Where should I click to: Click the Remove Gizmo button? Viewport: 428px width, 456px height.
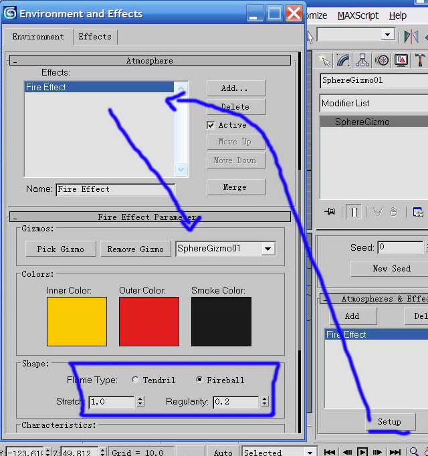136,249
